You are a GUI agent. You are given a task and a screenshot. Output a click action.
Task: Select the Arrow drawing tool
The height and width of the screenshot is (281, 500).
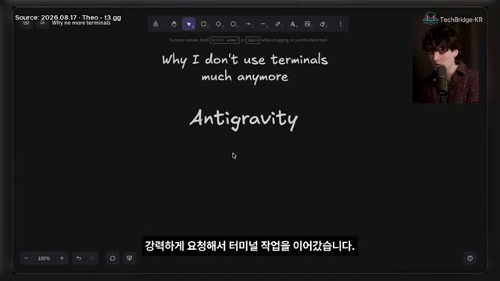click(x=248, y=24)
